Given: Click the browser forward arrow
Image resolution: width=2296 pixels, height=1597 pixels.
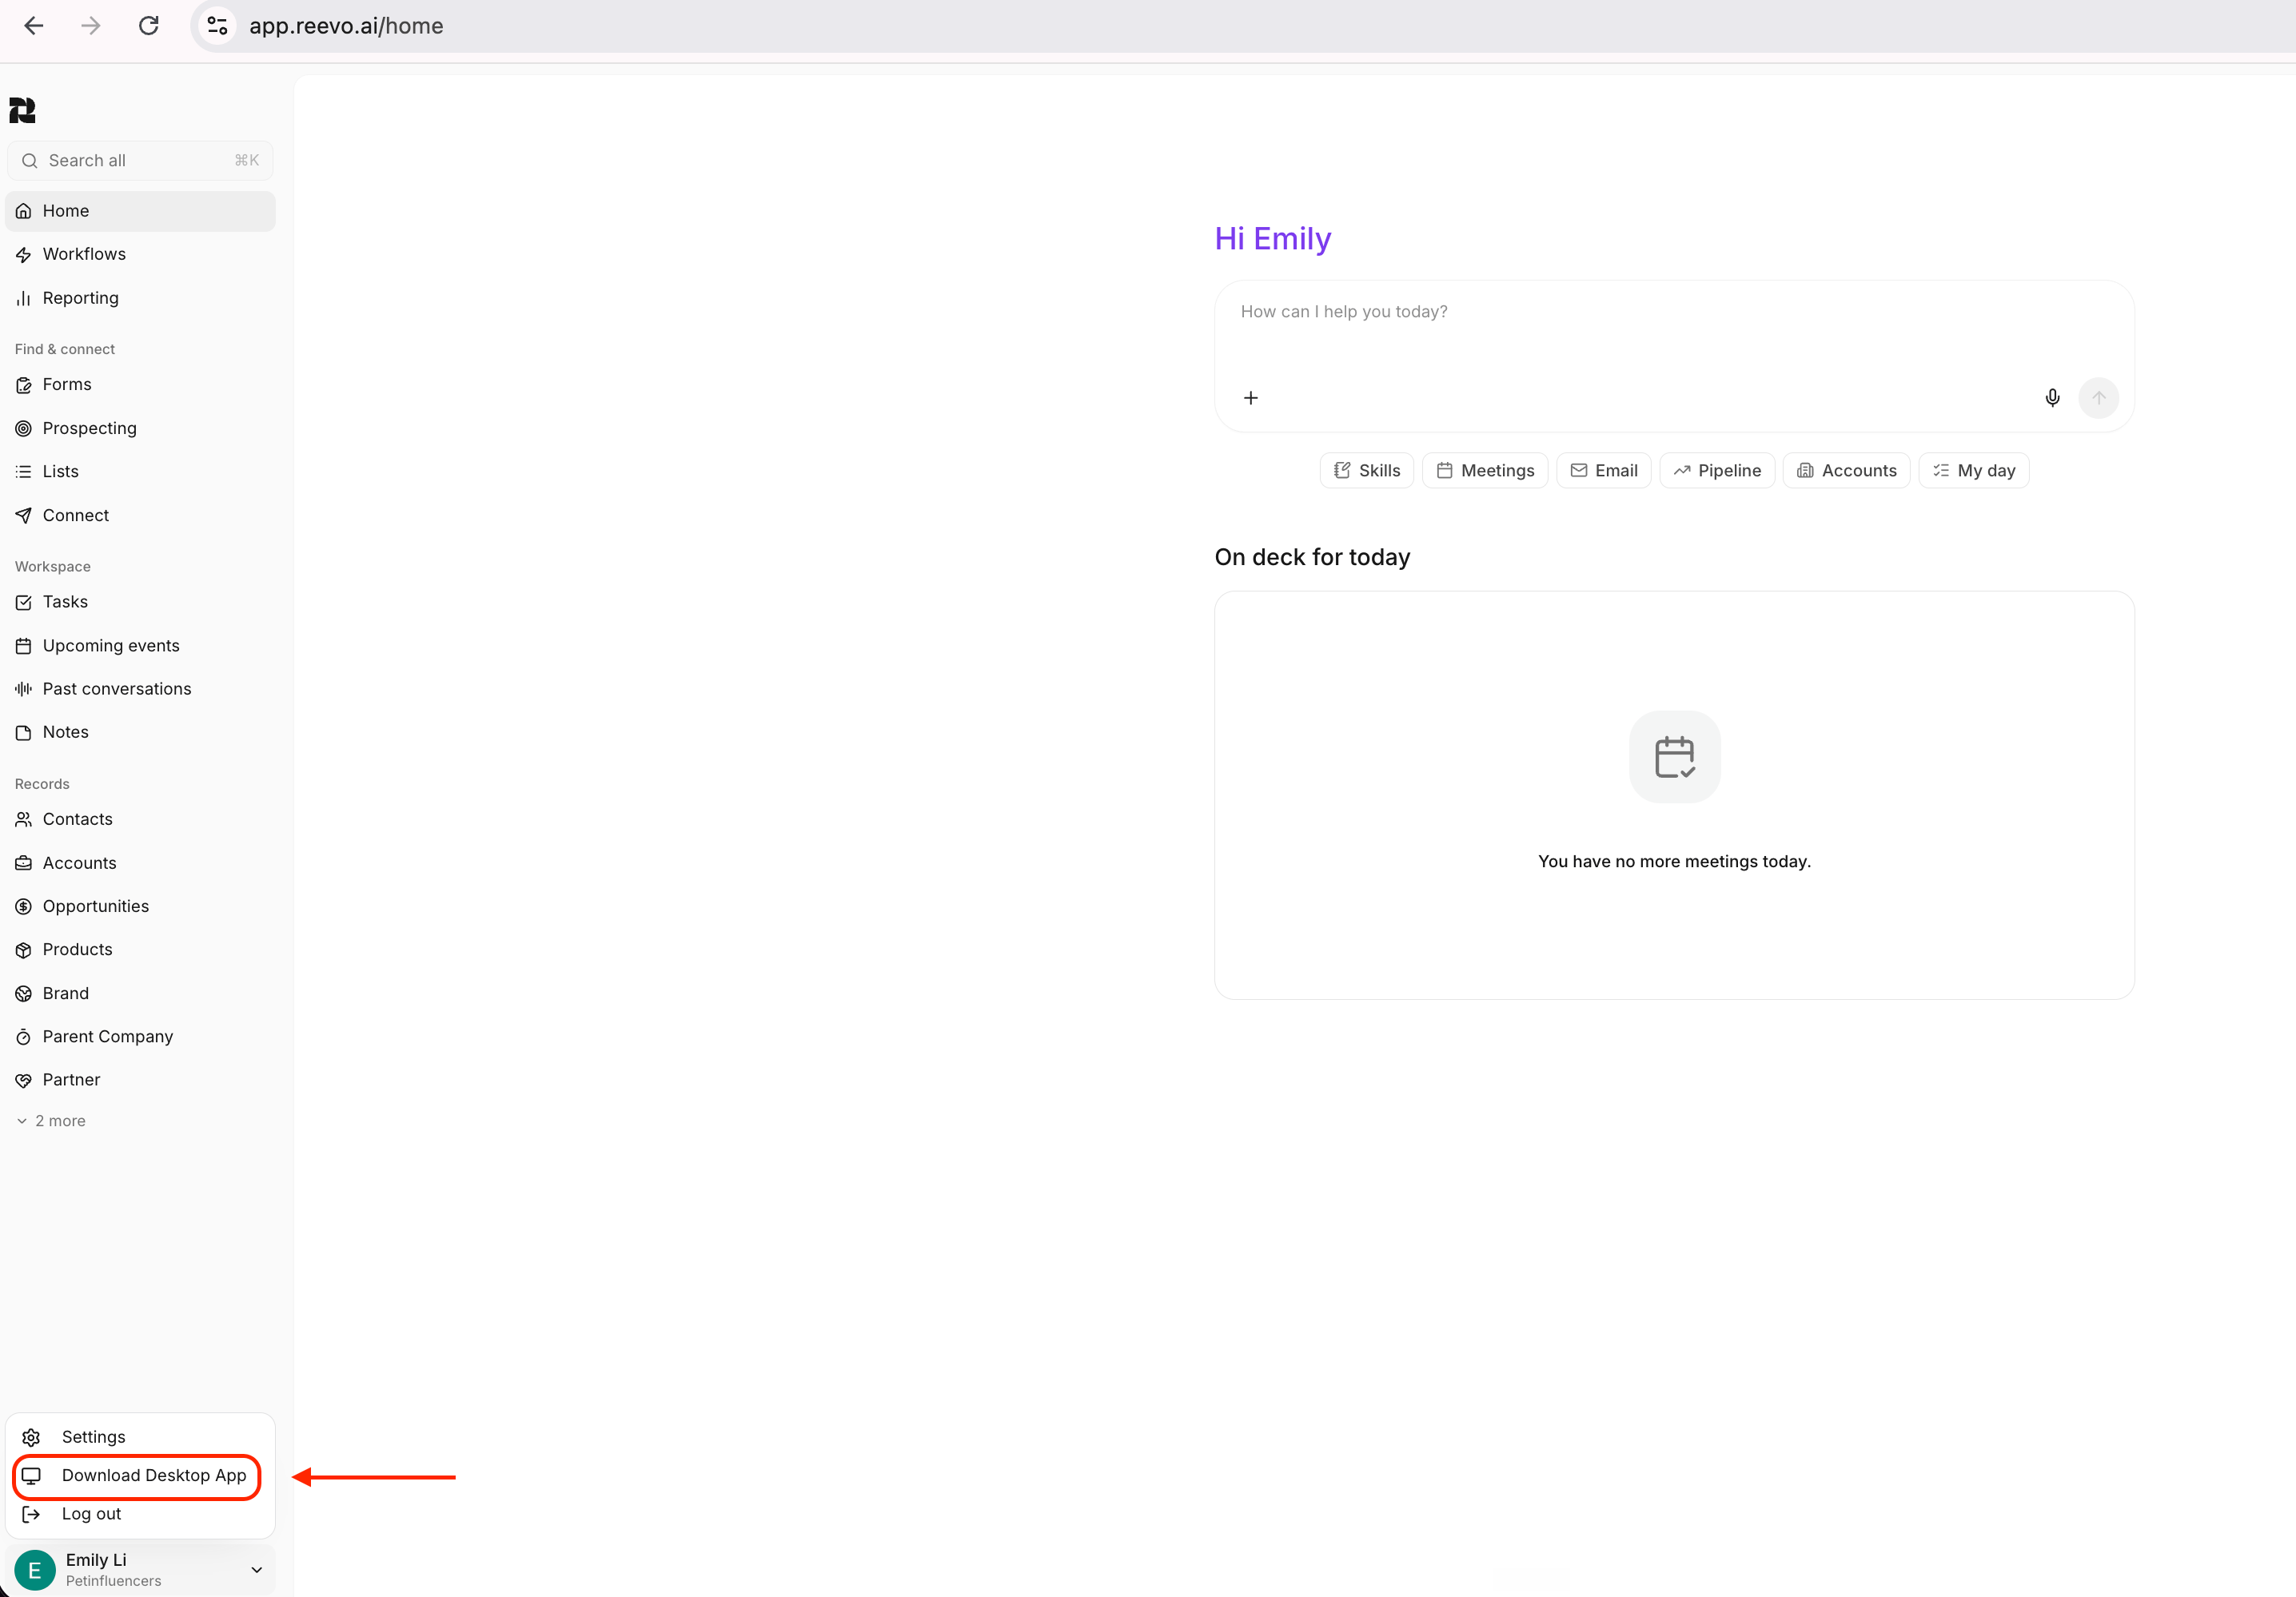Looking at the screenshot, I should 91,26.
